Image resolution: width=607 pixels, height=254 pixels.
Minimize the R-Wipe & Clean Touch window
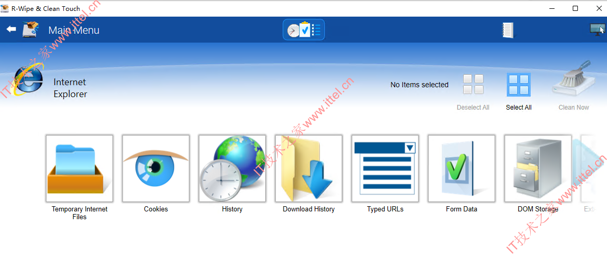[x=552, y=8]
